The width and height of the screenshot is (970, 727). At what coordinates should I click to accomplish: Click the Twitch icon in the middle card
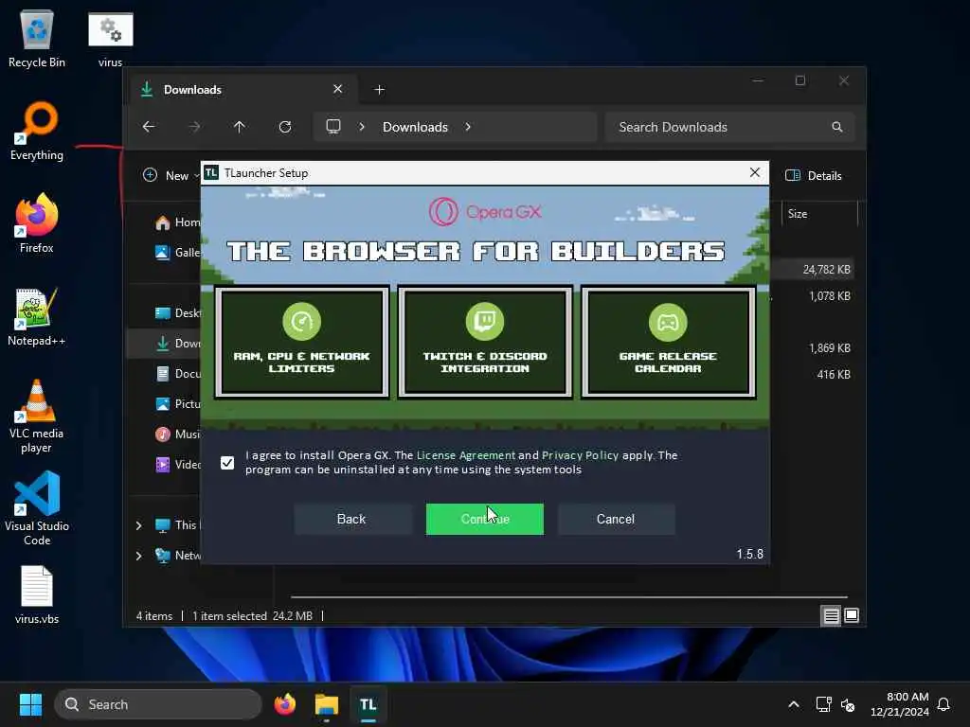[485, 322]
